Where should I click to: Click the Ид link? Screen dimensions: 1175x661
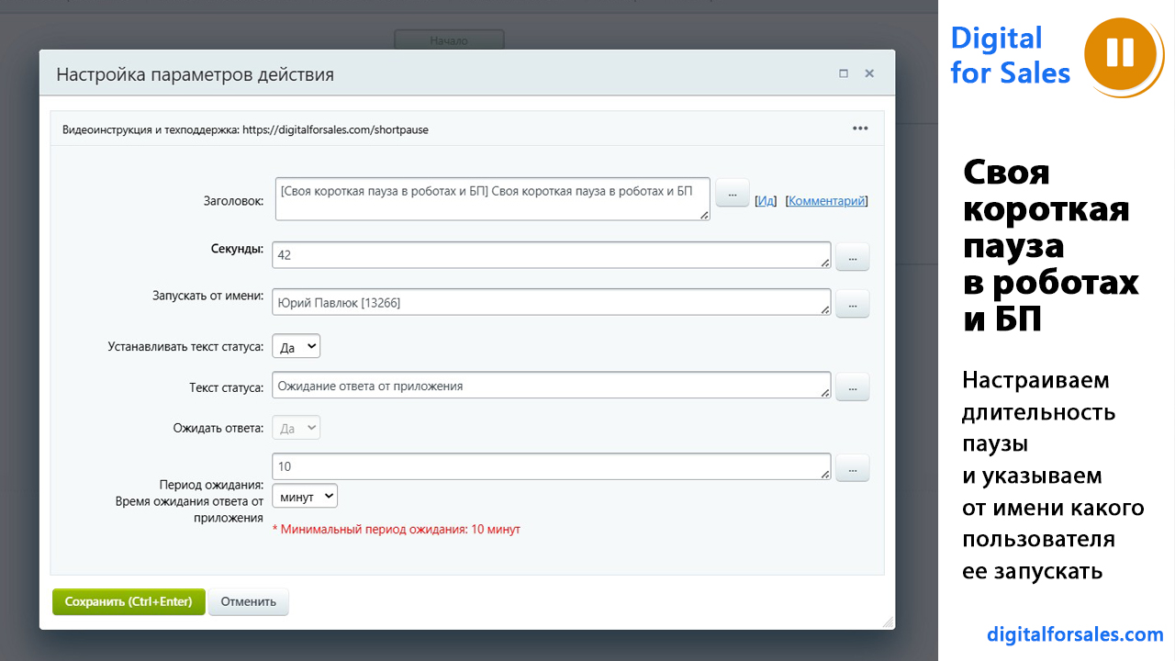click(766, 201)
